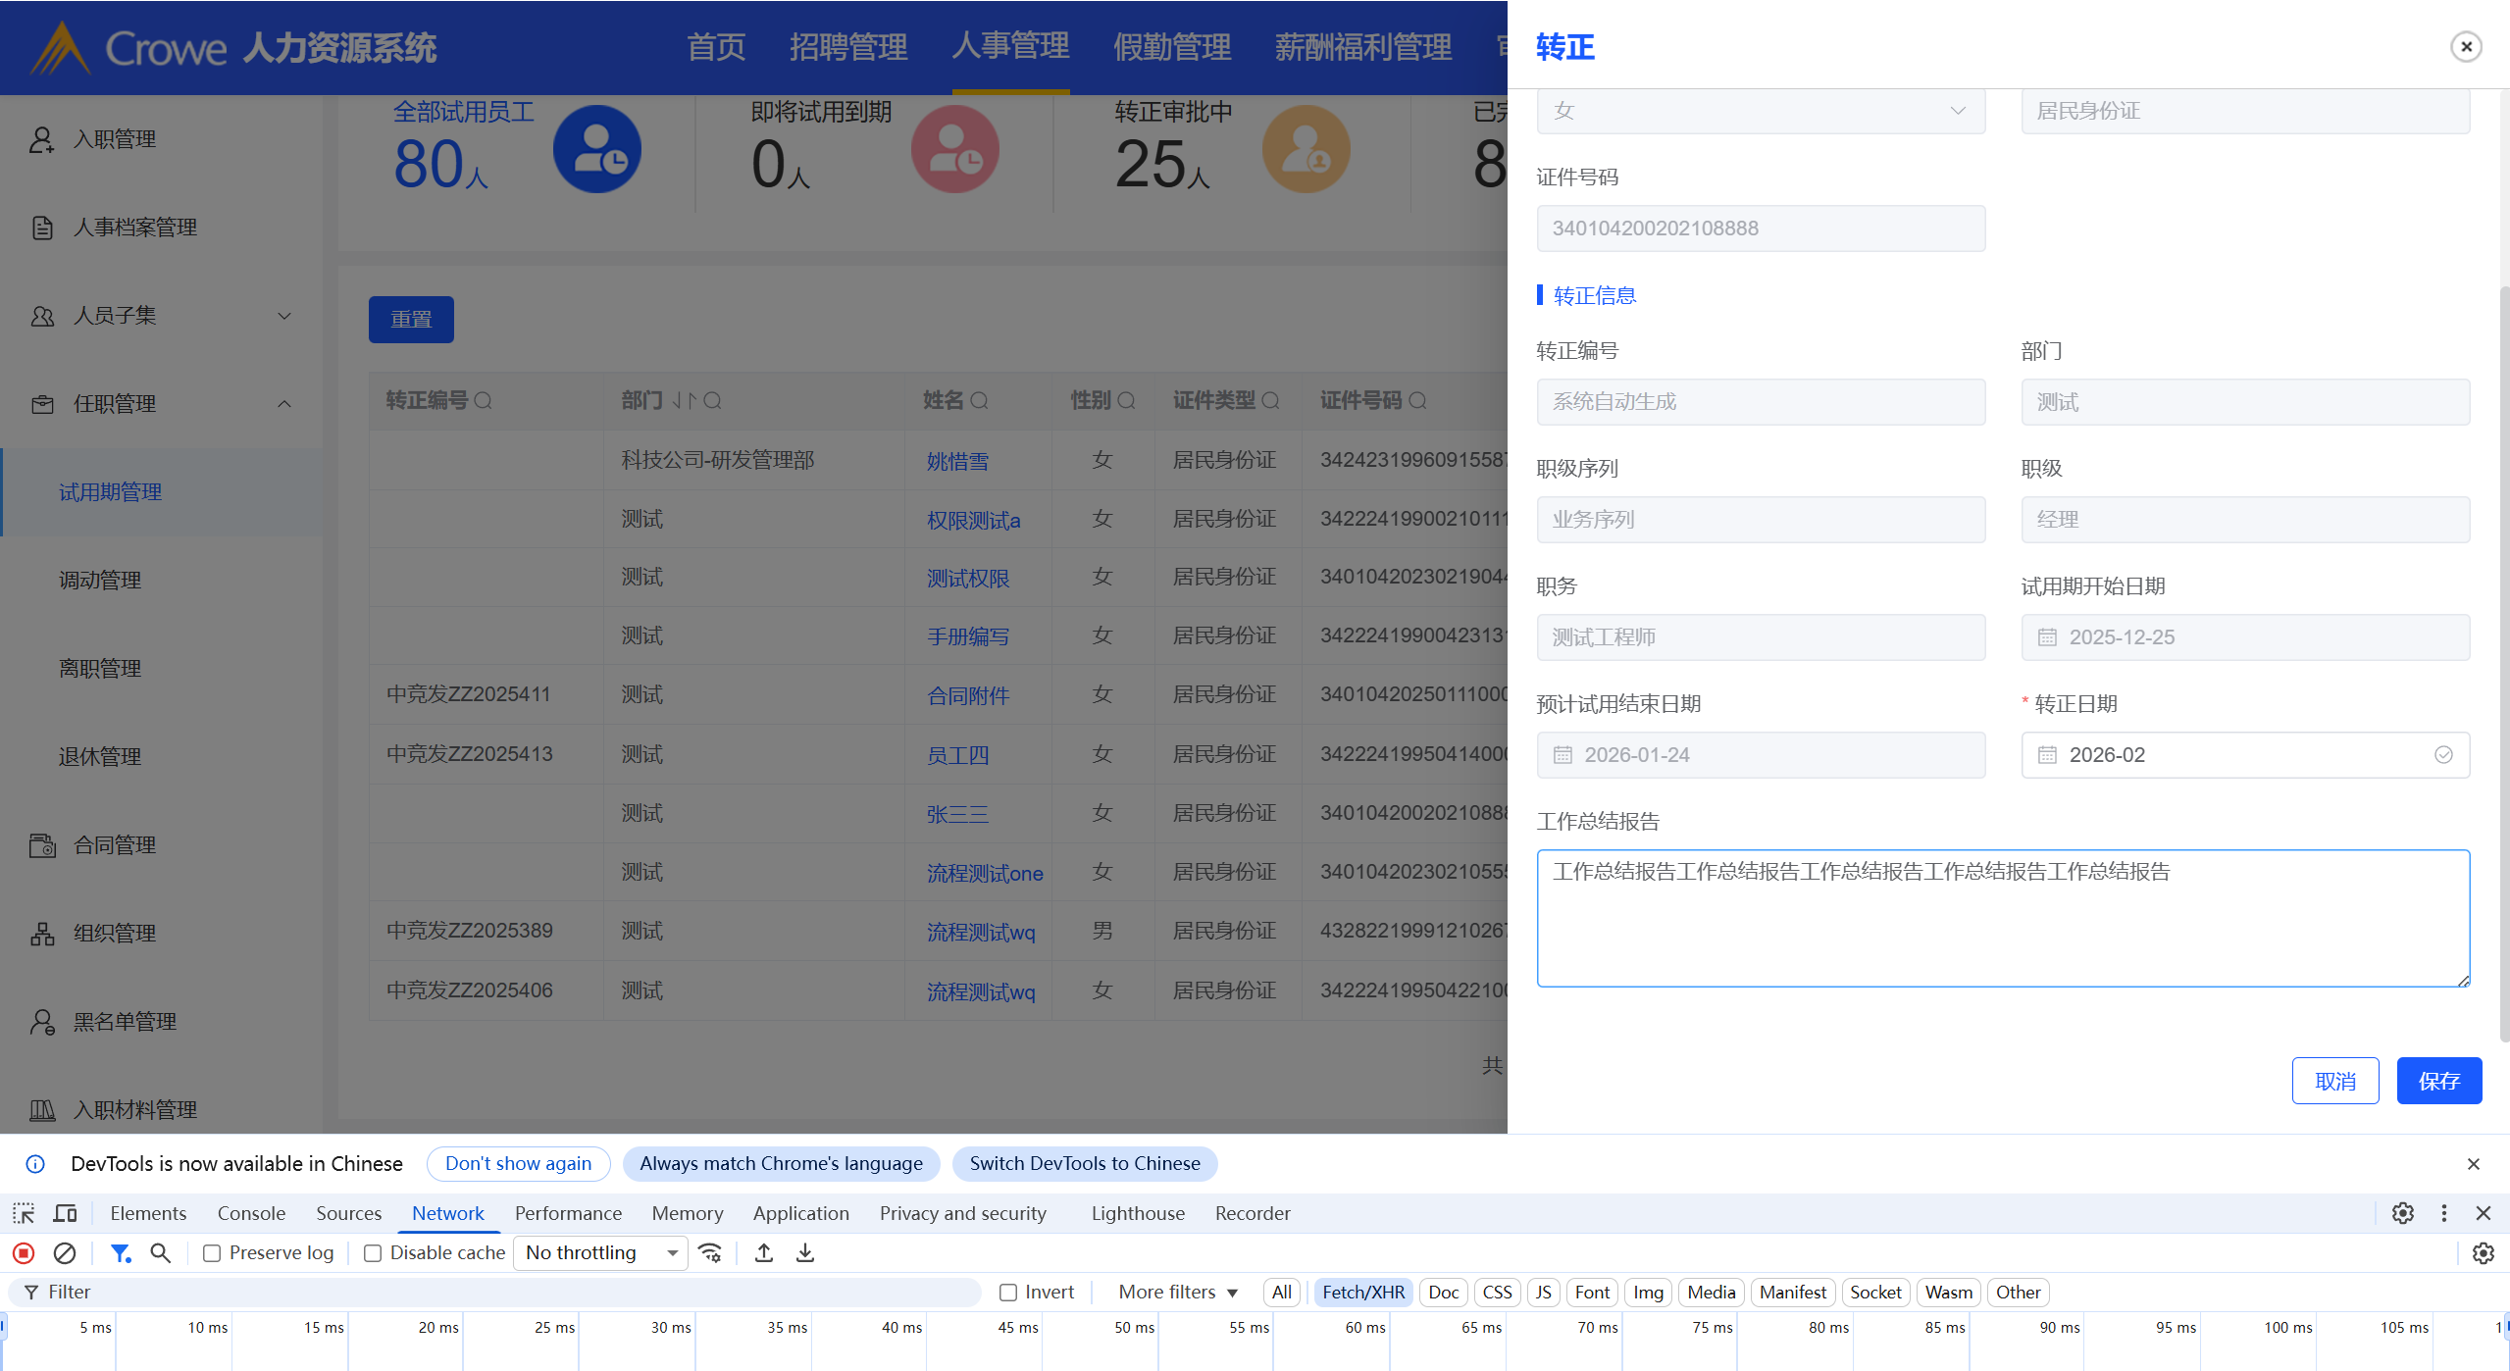
Task: Click the network search magnifier icon
Action: (160, 1252)
